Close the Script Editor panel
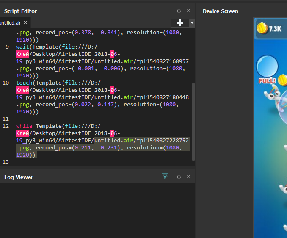 click(x=188, y=11)
